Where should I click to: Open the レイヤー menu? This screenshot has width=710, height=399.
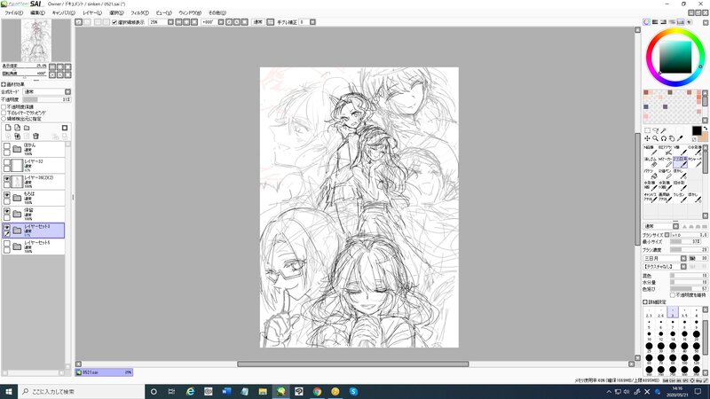(x=92, y=12)
